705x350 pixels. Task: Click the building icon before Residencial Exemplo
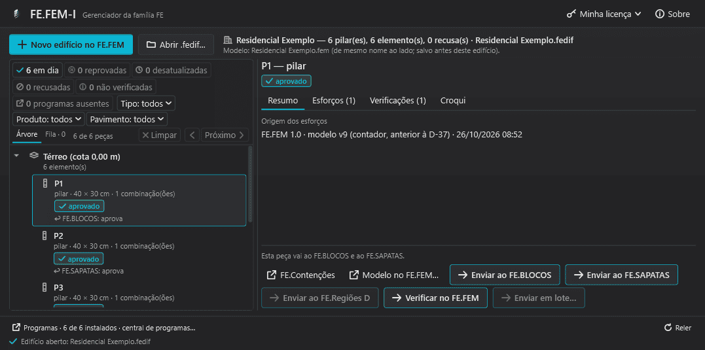tap(228, 40)
